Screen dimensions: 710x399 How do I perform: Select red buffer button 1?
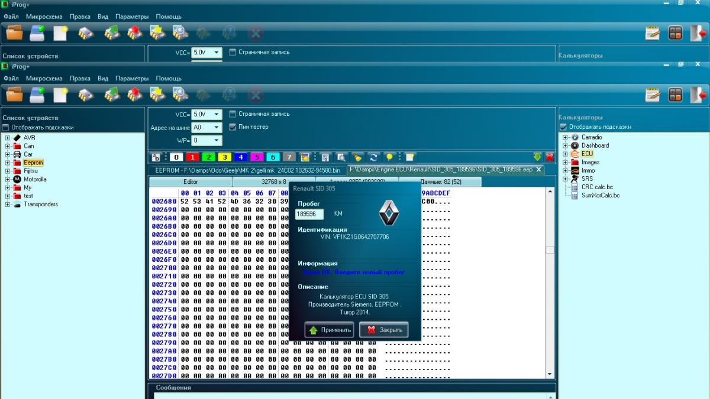192,157
